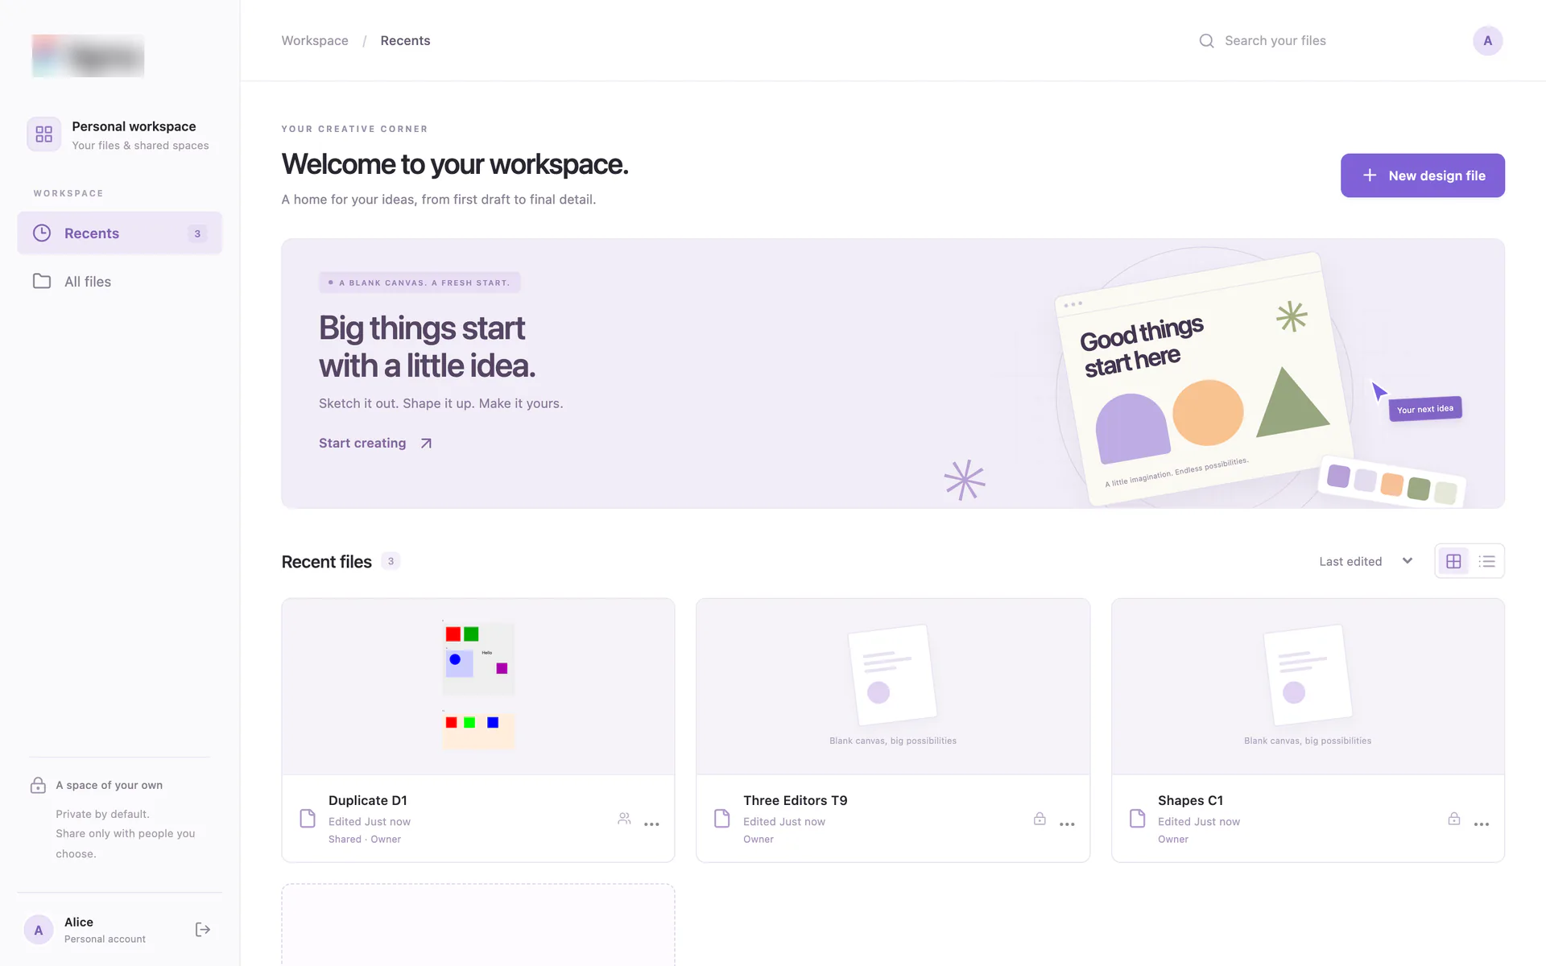The image size is (1546, 966).
Task: Open the Recents clock icon in sidebar
Action: 42,233
